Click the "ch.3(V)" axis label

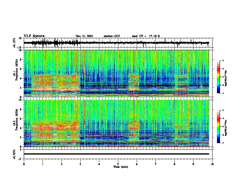(14, 155)
